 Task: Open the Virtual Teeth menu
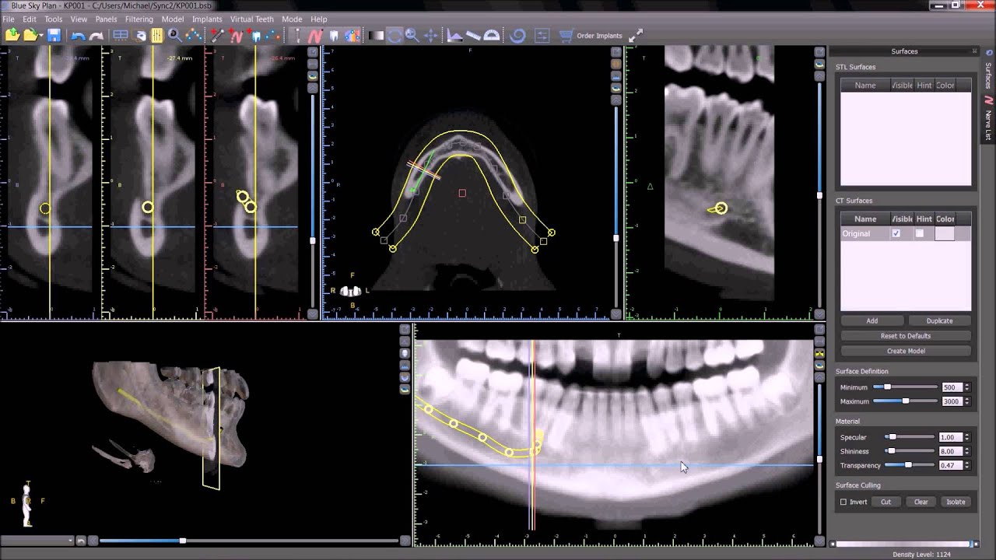(x=251, y=19)
